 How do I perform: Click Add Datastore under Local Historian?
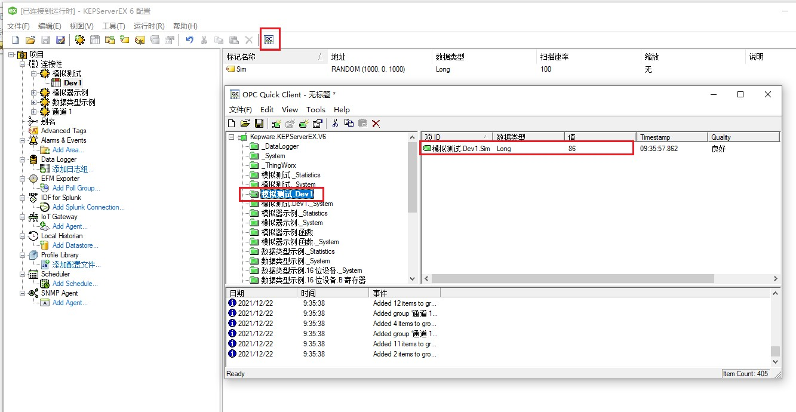75,245
